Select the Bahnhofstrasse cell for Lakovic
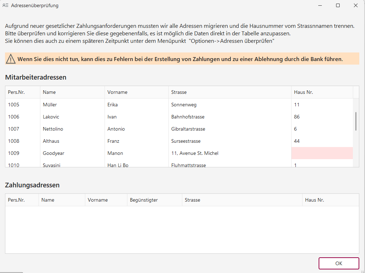This screenshot has width=365, height=273. pos(188,117)
